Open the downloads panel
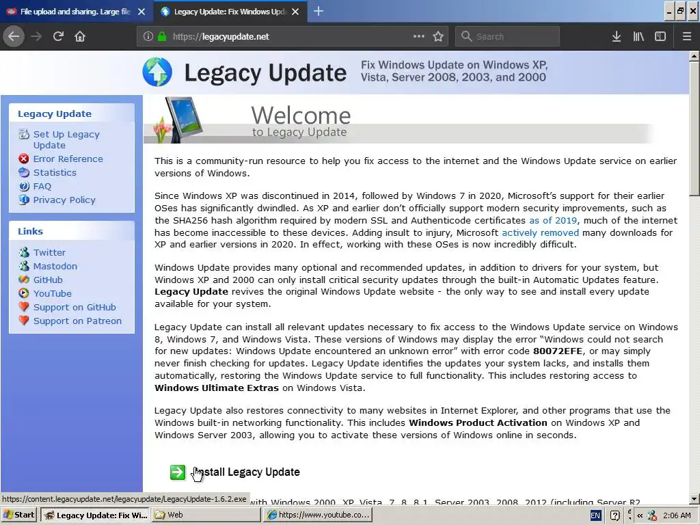 (x=616, y=36)
